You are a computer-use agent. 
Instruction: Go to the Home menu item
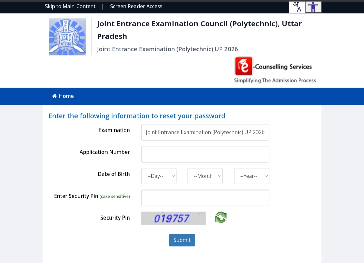(66, 96)
